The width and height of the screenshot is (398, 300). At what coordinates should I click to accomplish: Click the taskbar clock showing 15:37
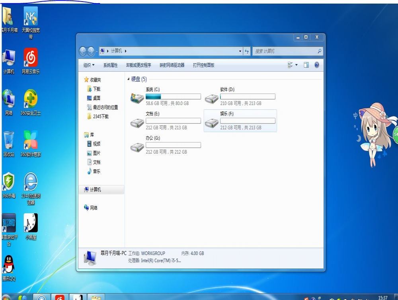pos(383,298)
